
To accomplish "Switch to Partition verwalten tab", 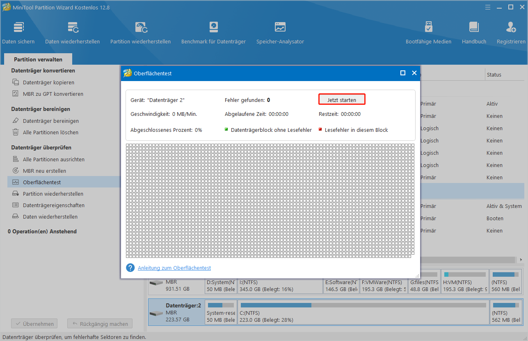I will pyautogui.click(x=38, y=59).
